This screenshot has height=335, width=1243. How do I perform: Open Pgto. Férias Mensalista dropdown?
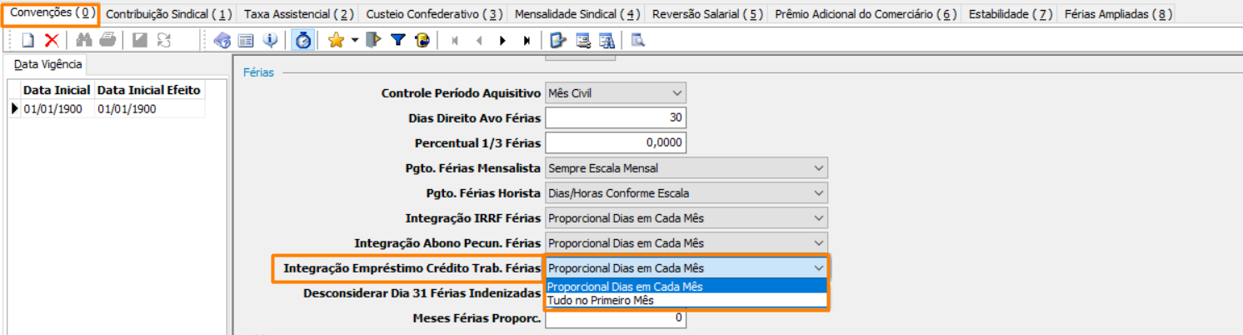click(x=817, y=167)
